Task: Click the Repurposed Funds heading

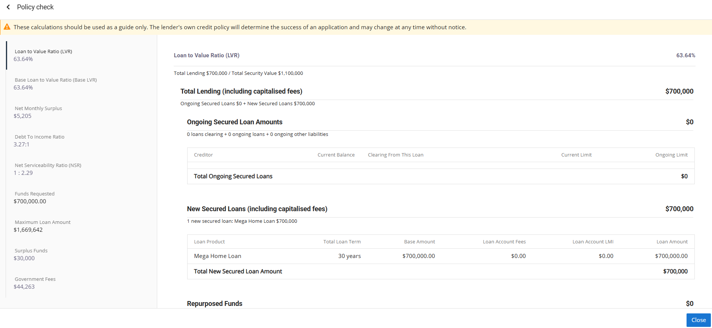Action: 214,304
